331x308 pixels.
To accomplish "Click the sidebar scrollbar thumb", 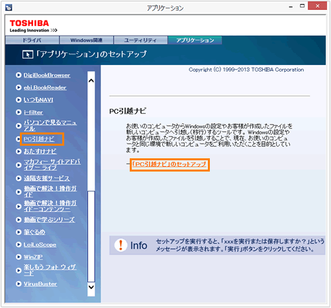I will click(x=91, y=236).
